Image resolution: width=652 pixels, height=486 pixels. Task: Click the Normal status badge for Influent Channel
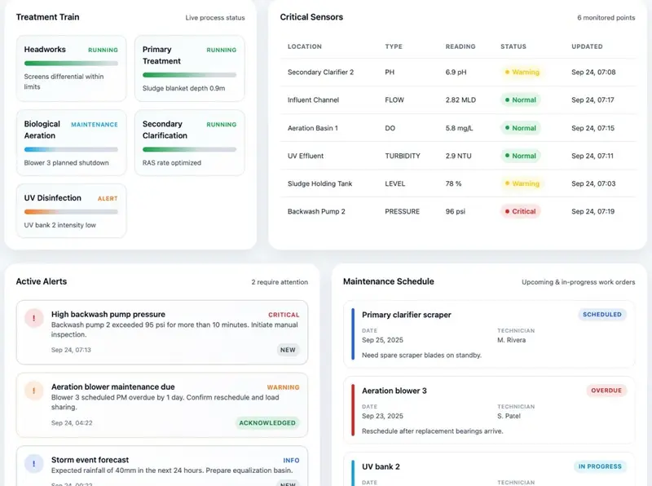coord(519,100)
